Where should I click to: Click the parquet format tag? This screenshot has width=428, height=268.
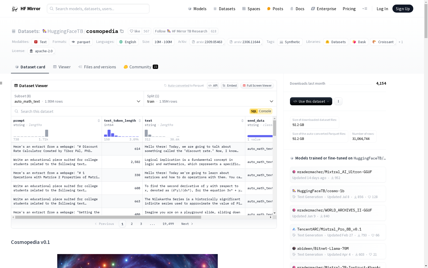[x=81, y=42]
